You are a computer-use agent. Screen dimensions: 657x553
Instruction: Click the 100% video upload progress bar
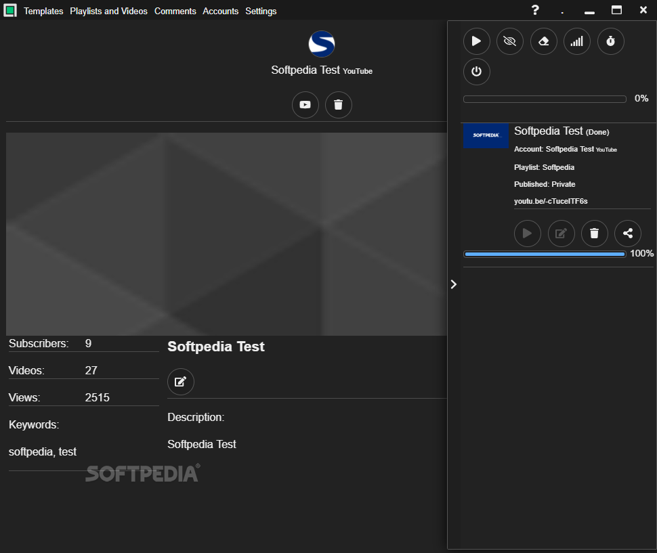pyautogui.click(x=545, y=254)
